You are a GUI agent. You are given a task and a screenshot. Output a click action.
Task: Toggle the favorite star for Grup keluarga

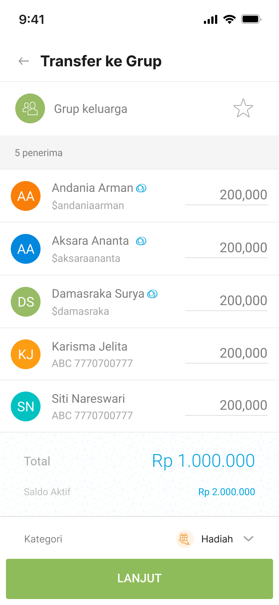243,108
